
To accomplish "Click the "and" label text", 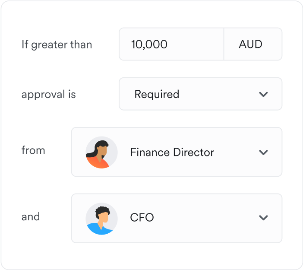I will (x=31, y=216).
